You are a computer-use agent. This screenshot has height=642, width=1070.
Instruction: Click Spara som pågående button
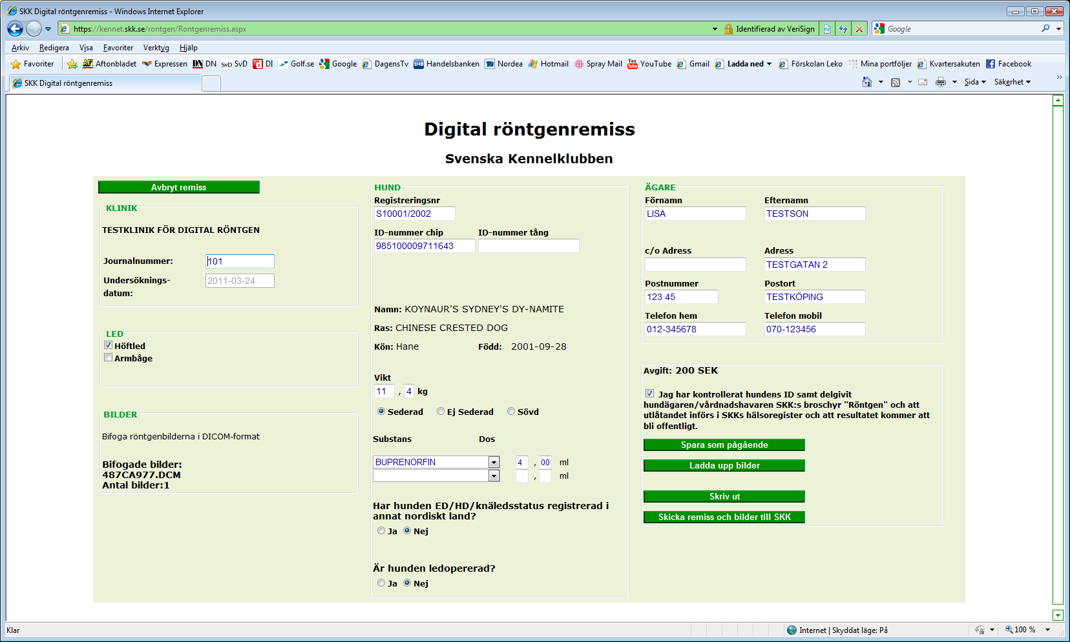click(x=724, y=445)
